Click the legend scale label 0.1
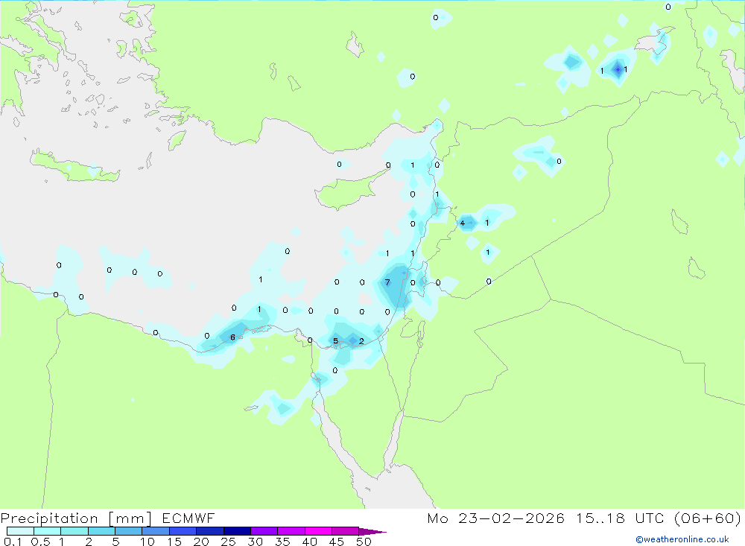 [13, 542]
